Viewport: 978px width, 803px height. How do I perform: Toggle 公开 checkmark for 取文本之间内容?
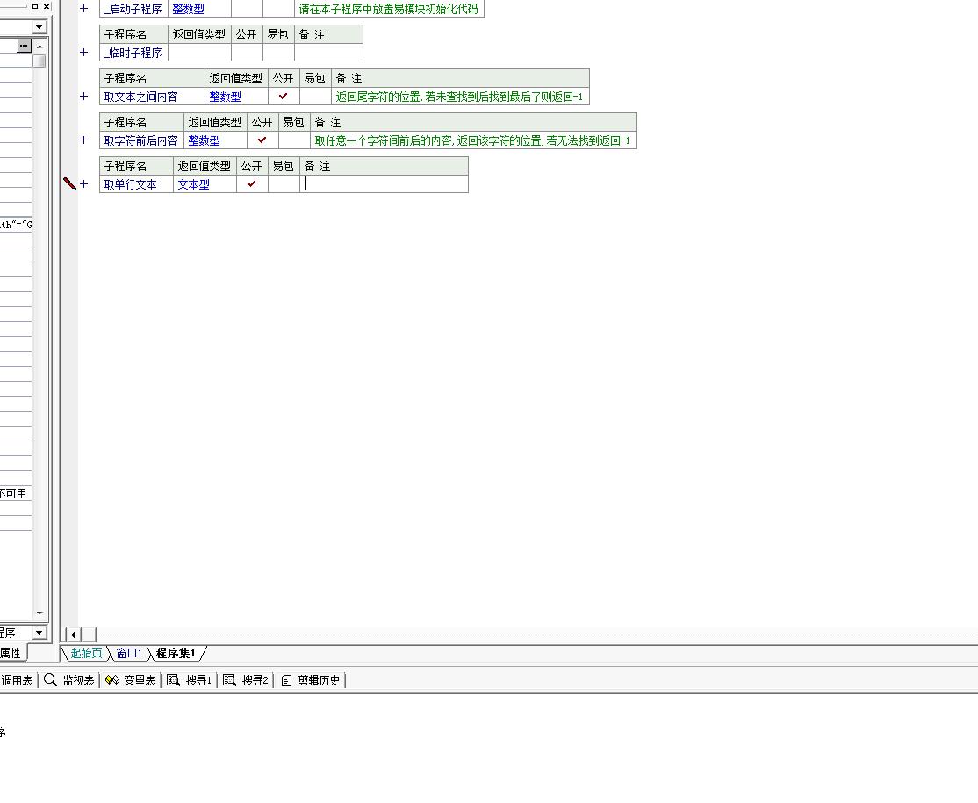[283, 97]
